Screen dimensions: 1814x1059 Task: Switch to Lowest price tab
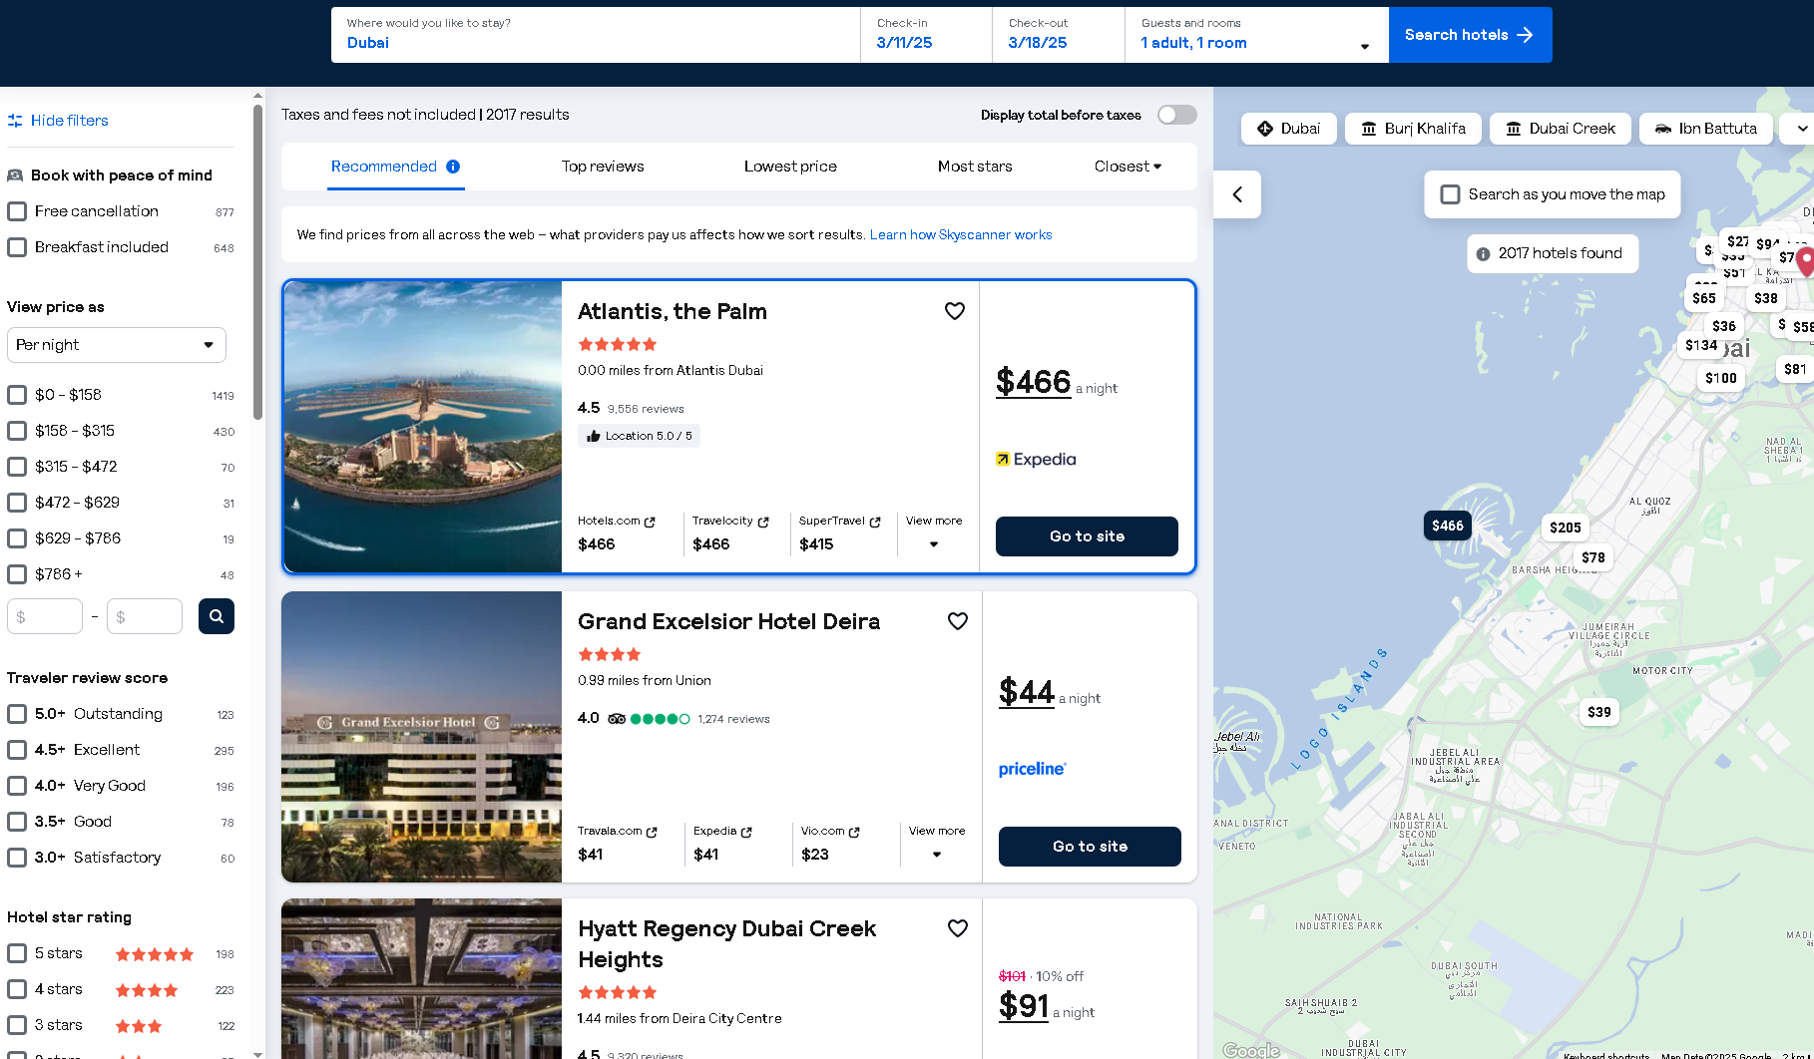click(790, 167)
